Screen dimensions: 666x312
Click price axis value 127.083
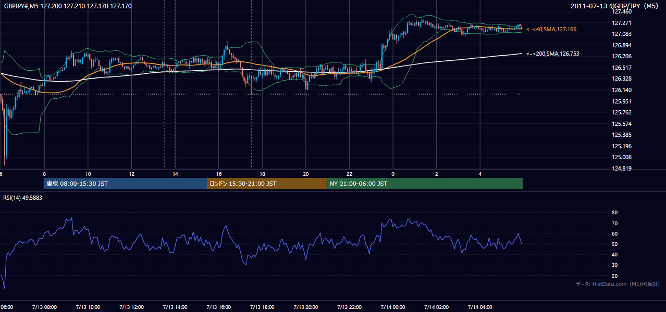click(622, 34)
